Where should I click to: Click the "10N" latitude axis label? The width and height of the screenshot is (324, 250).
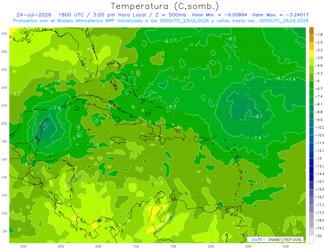[x=5, y=213]
